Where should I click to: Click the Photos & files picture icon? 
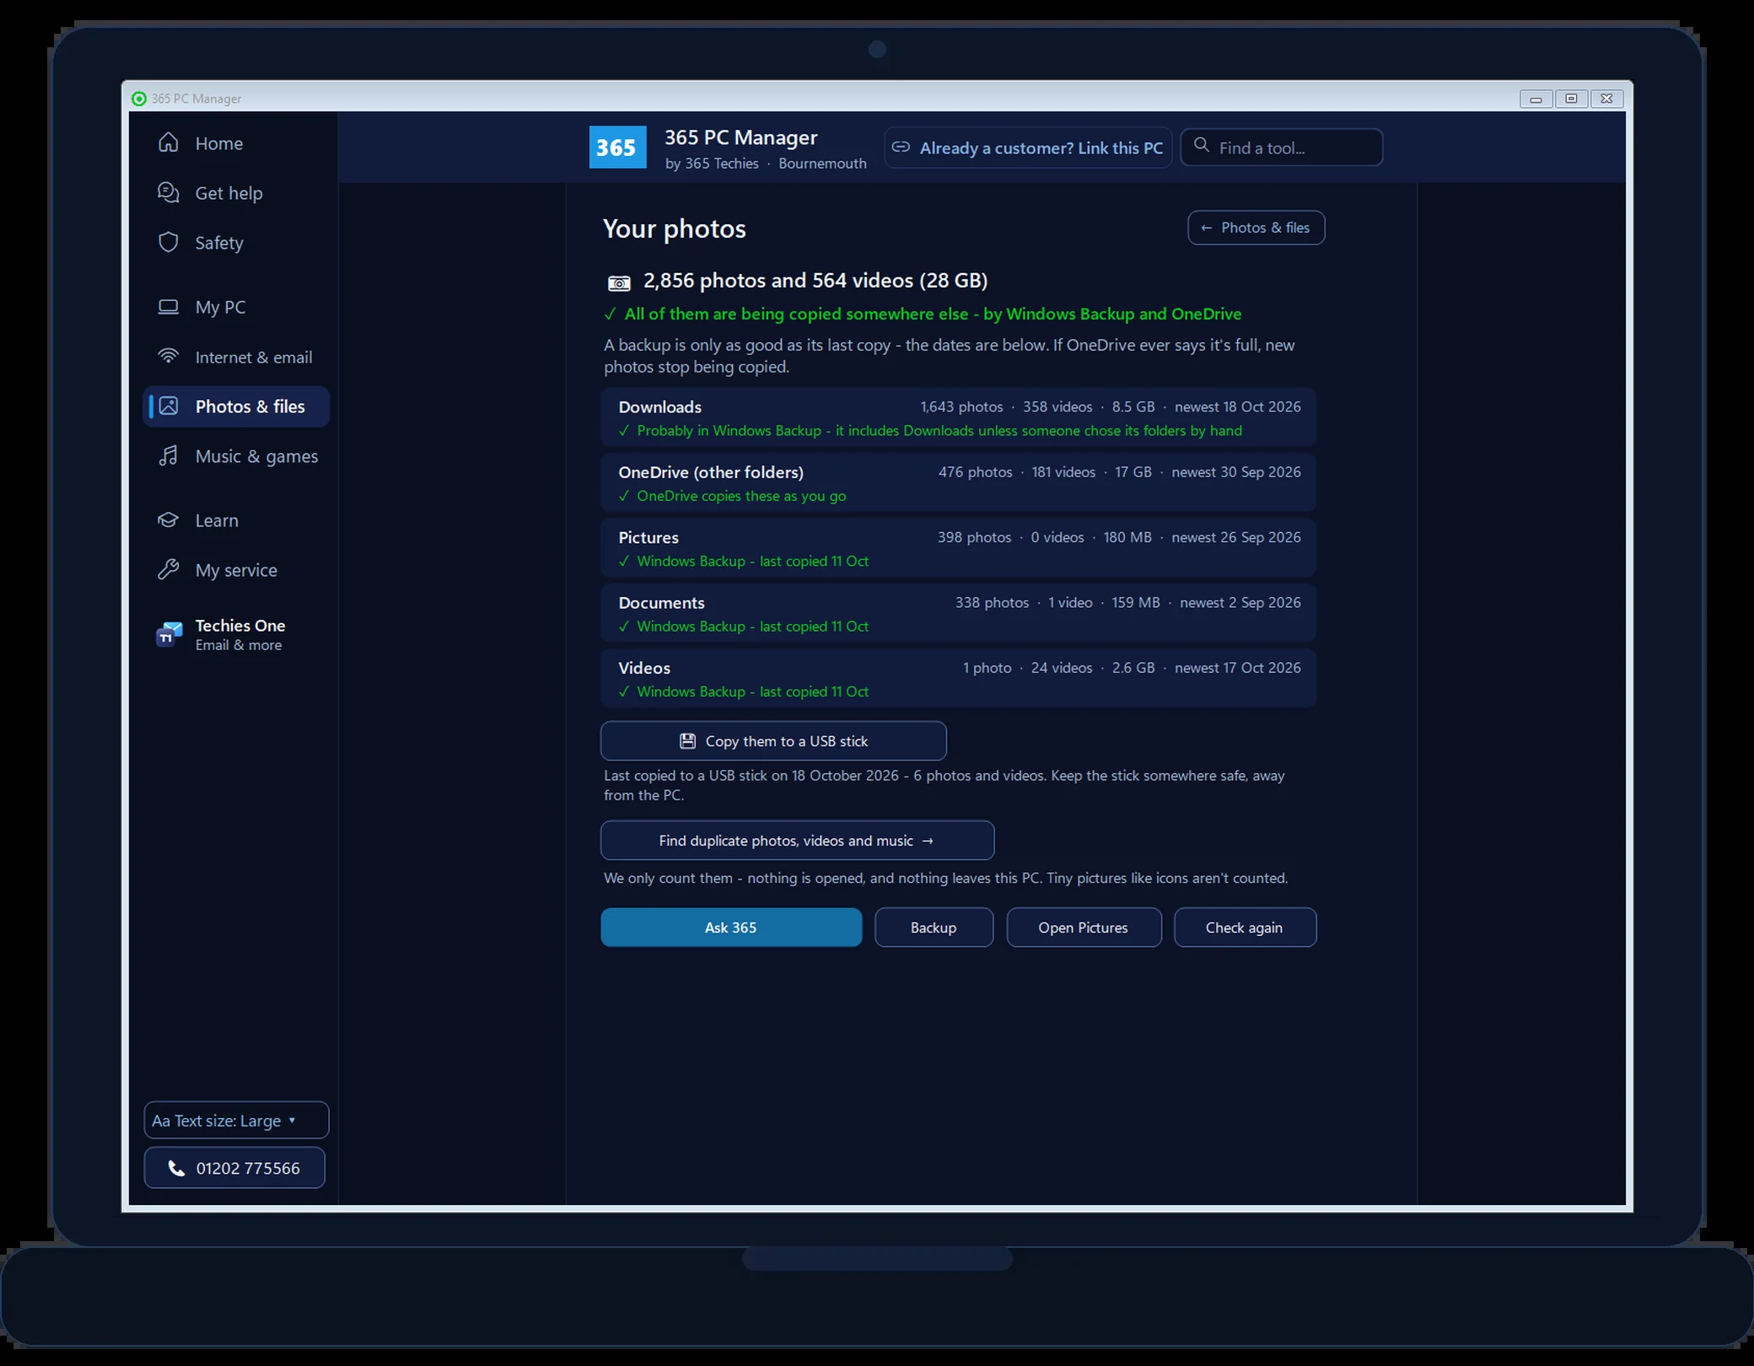pyautogui.click(x=169, y=406)
